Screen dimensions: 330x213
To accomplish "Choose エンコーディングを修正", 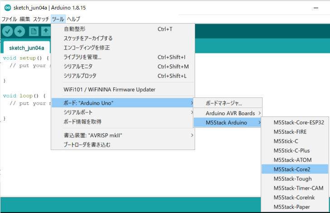I will [x=123, y=48].
